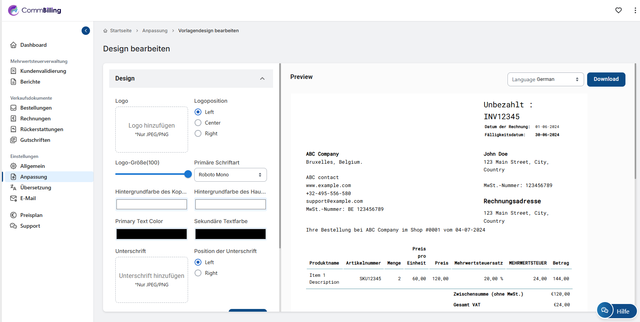
Task: Click the heart favorites icon
Action: click(x=619, y=10)
